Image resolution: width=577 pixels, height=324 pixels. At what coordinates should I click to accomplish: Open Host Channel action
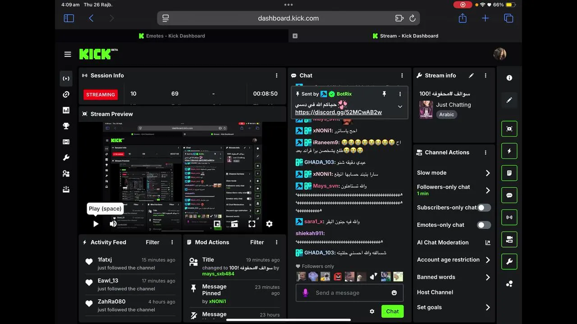[435, 292]
